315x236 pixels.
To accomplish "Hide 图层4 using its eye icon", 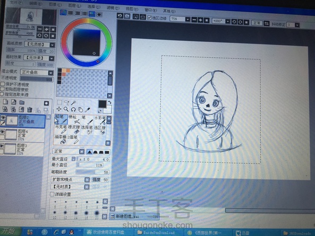I will click(x=2, y=132).
